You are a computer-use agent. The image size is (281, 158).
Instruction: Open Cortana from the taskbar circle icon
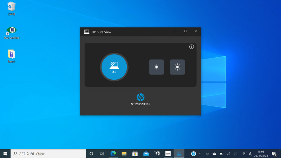pyautogui.click(x=91, y=154)
